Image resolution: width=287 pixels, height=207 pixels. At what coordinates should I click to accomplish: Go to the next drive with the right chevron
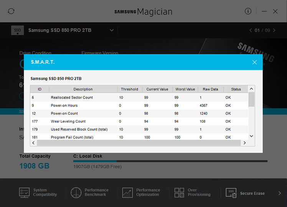(x=274, y=30)
